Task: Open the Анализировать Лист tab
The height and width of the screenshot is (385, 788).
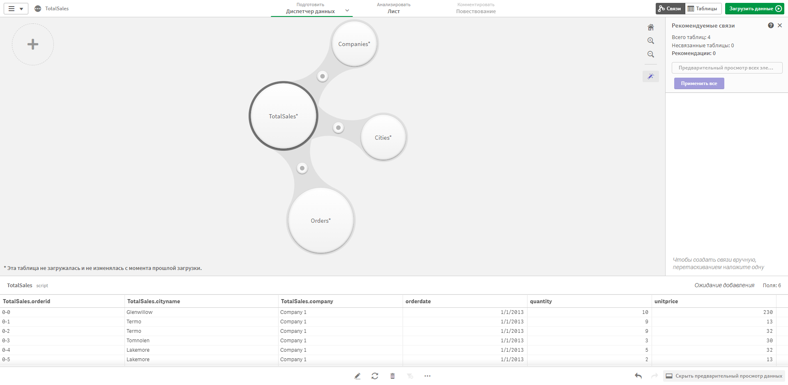Action: (x=394, y=8)
